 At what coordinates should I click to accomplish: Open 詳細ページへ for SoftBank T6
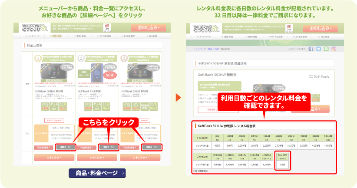coord(109,148)
